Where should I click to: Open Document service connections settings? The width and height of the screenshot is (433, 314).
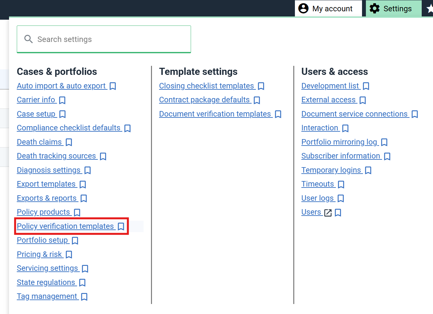tap(354, 114)
